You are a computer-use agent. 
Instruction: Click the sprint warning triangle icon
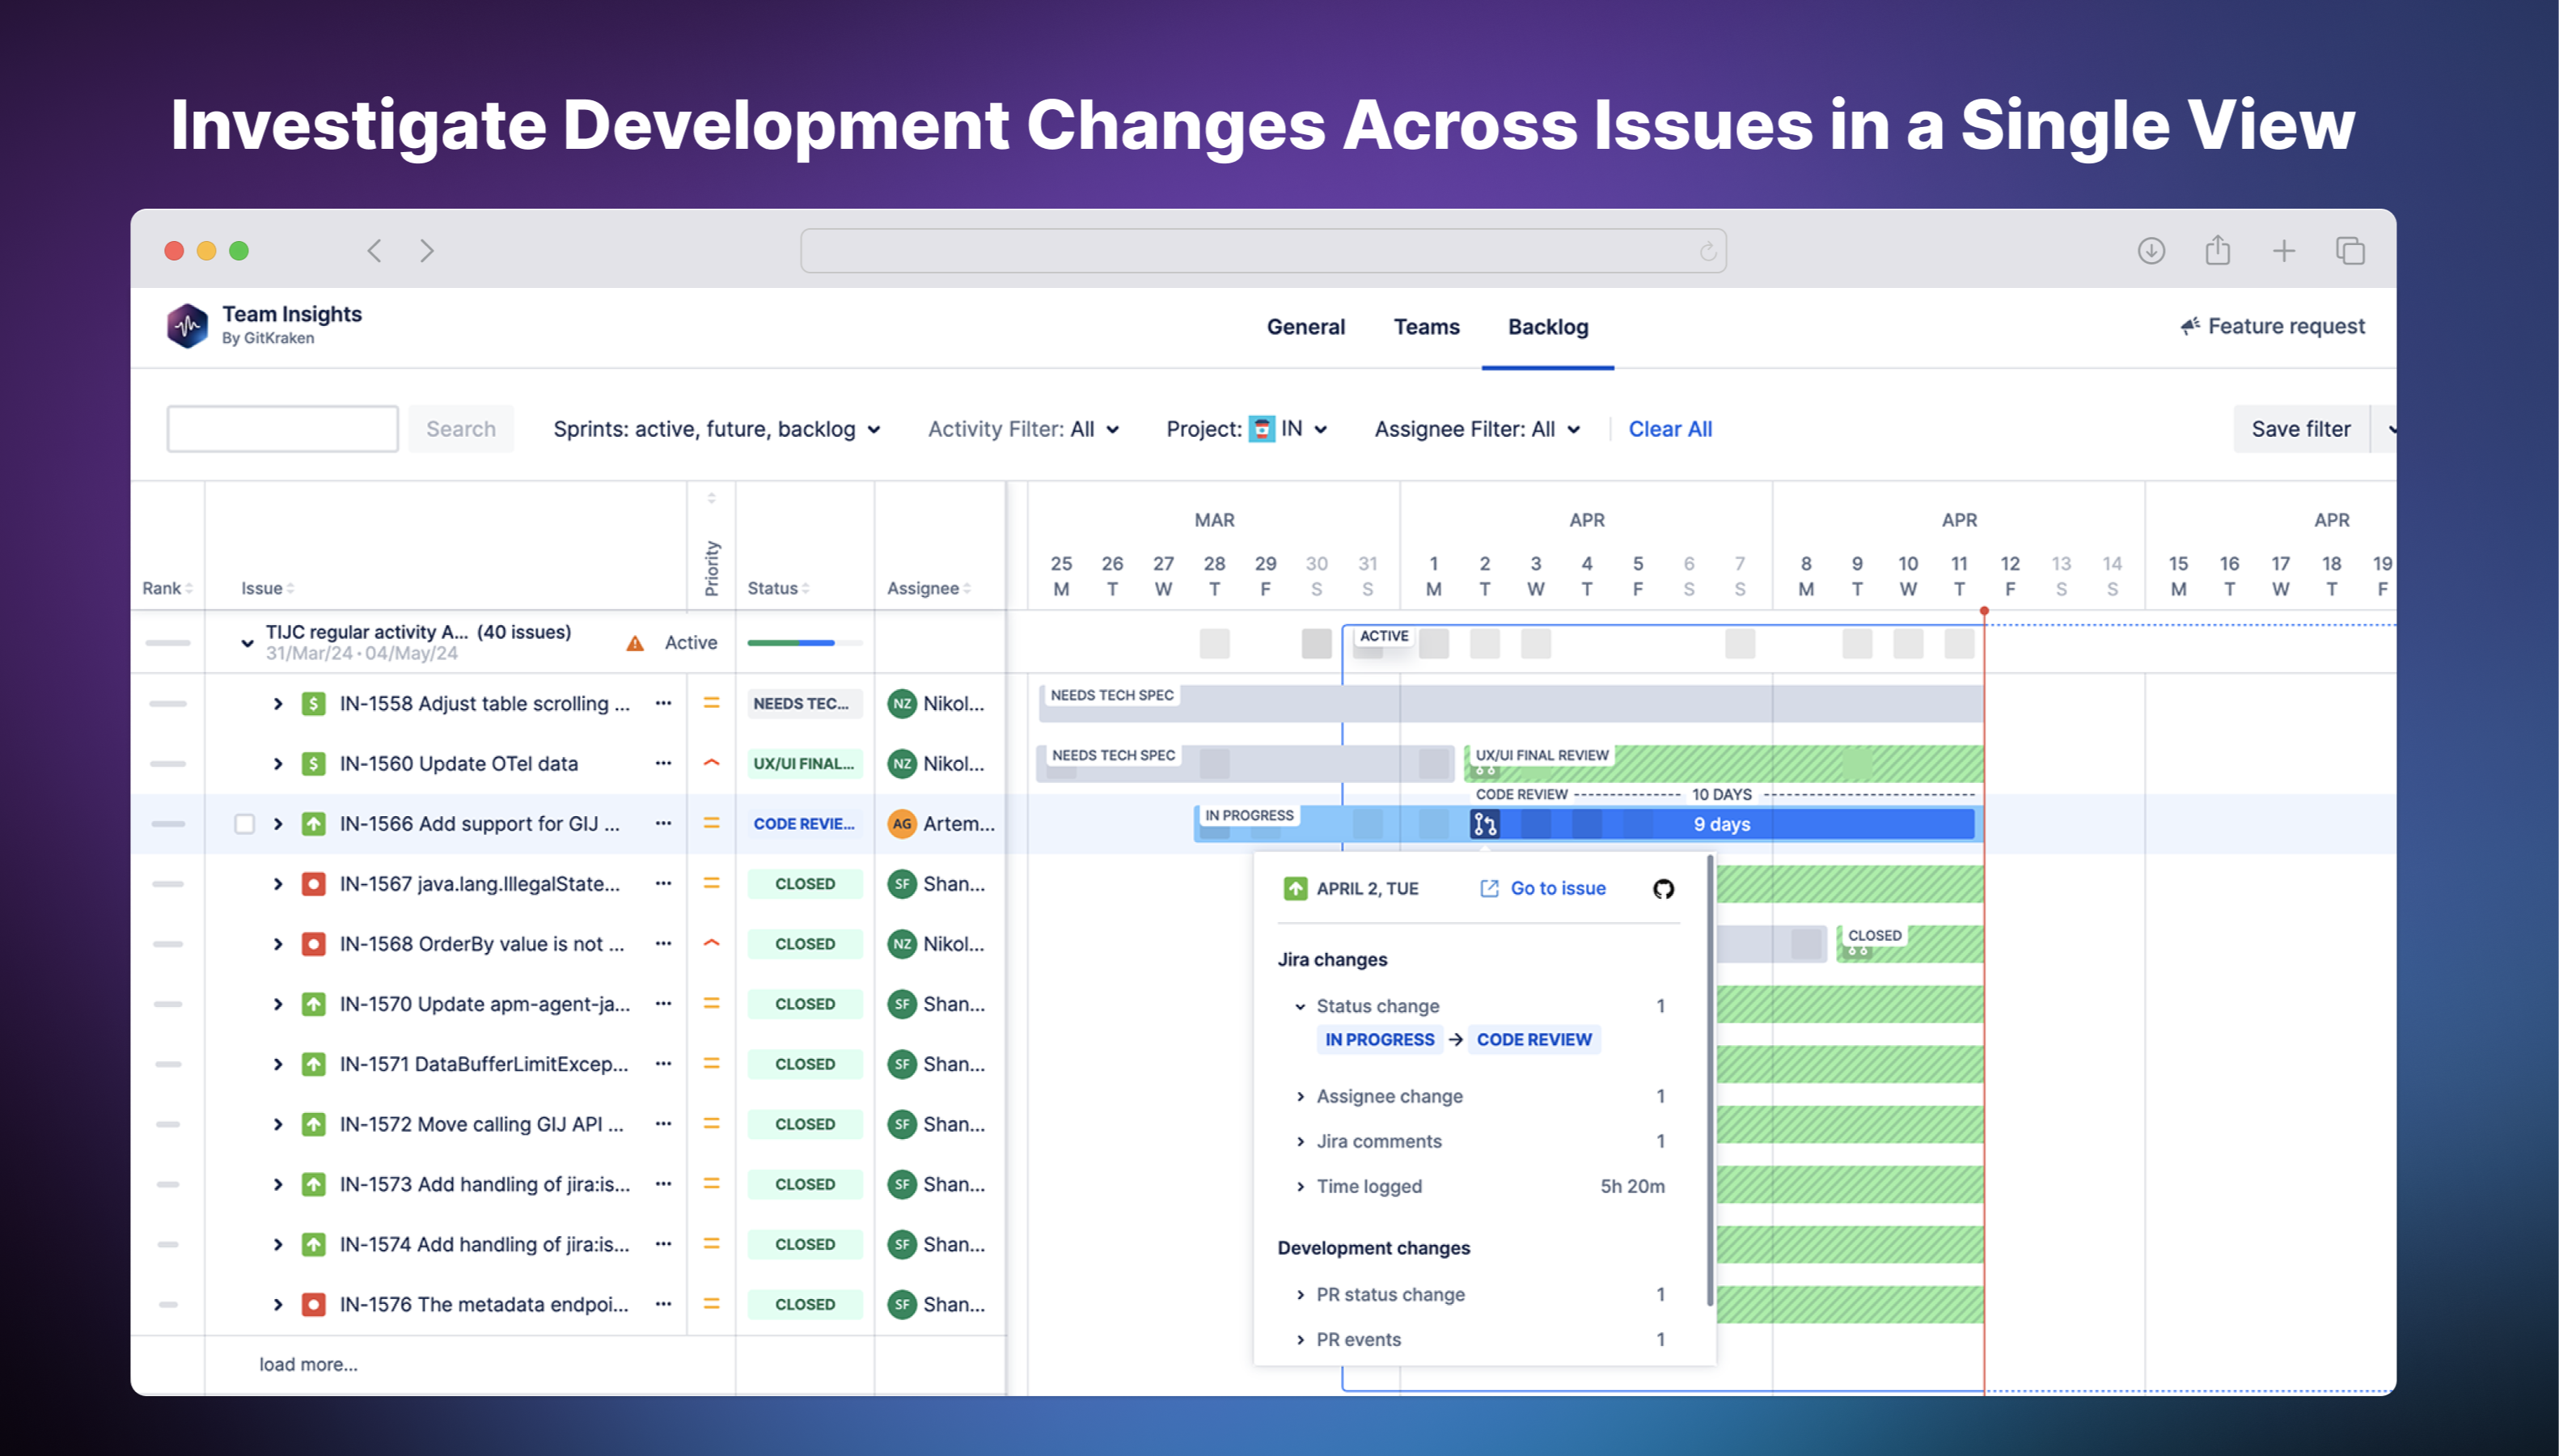tap(635, 643)
